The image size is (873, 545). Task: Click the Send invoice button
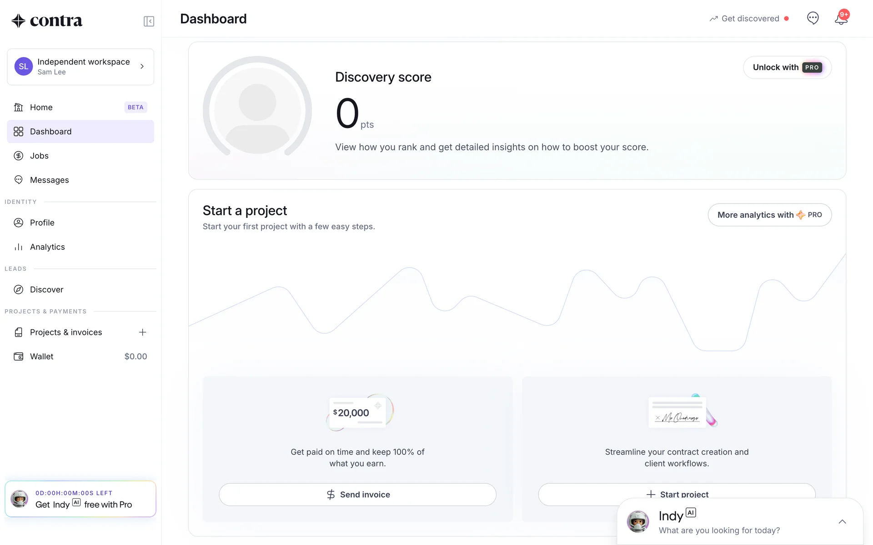click(357, 495)
